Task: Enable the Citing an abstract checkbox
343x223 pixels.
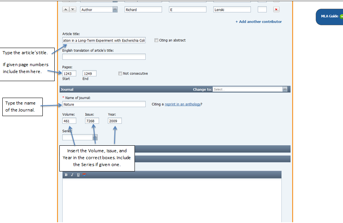Action: pos(156,40)
